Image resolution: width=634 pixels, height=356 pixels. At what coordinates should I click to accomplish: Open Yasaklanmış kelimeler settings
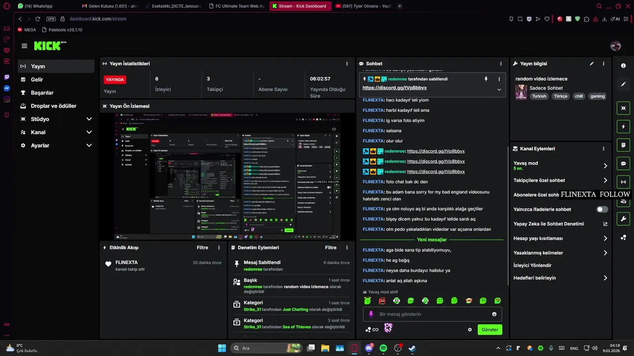(561, 253)
